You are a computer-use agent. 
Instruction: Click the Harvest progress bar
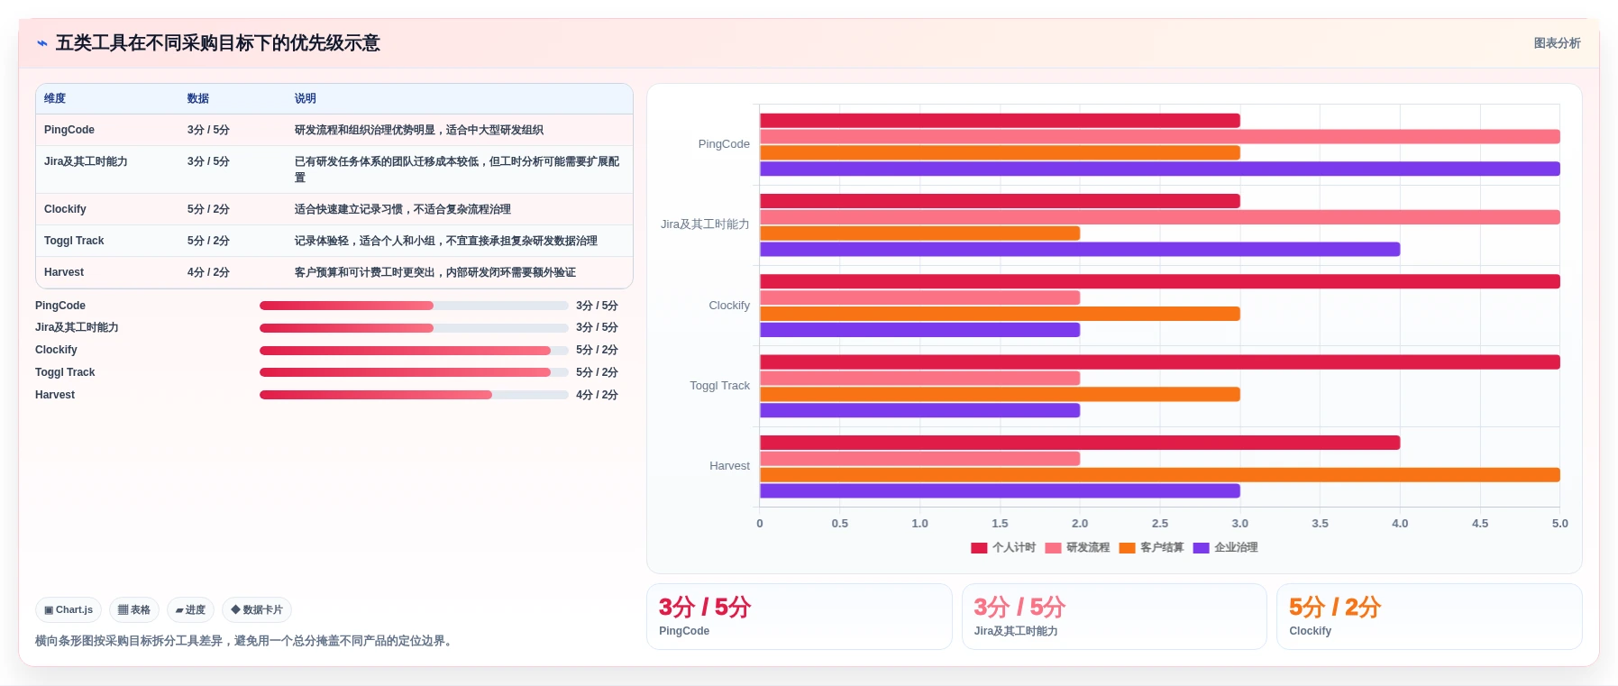point(414,395)
